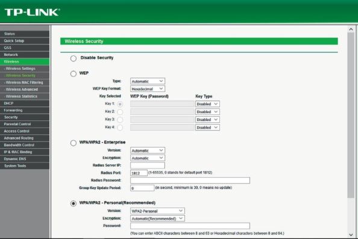Open the Forwarding menu item
358x239 pixels.
(25, 110)
